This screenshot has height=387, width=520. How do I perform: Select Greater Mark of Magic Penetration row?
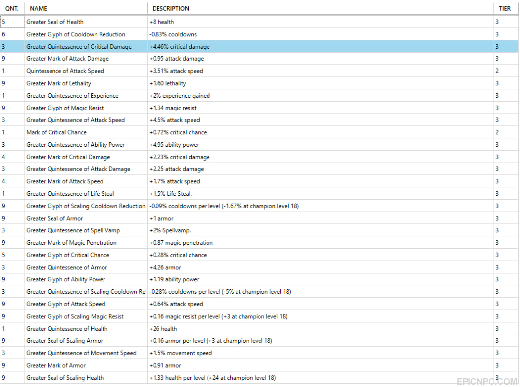[x=259, y=243]
